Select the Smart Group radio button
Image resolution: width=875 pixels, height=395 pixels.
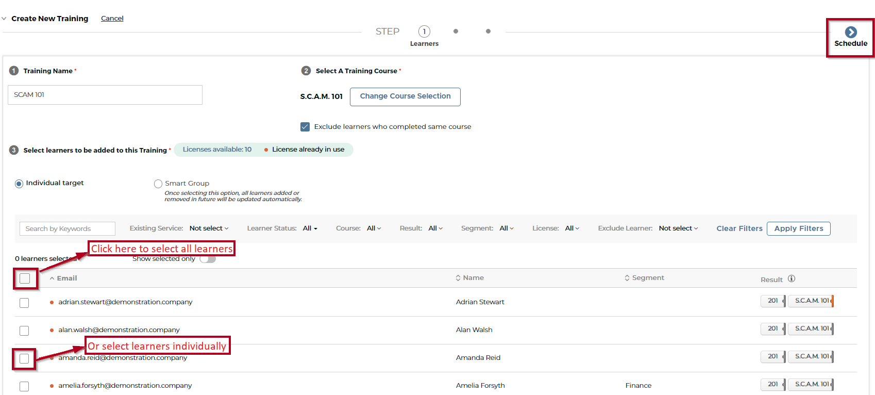158,184
